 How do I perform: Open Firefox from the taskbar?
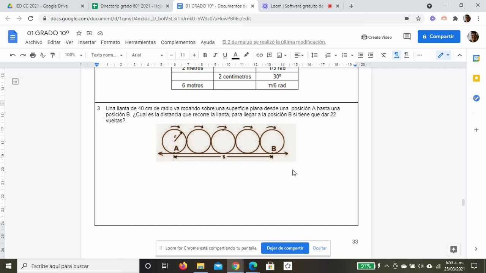(183, 266)
